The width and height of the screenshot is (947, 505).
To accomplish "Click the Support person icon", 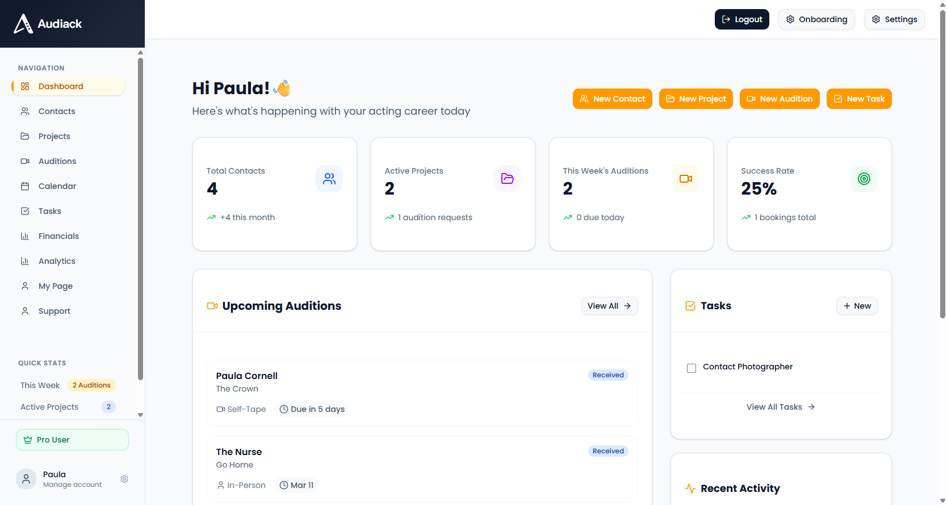I will [x=25, y=311].
